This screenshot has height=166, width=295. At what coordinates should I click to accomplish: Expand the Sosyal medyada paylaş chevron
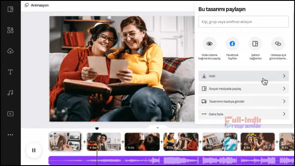[x=284, y=89]
